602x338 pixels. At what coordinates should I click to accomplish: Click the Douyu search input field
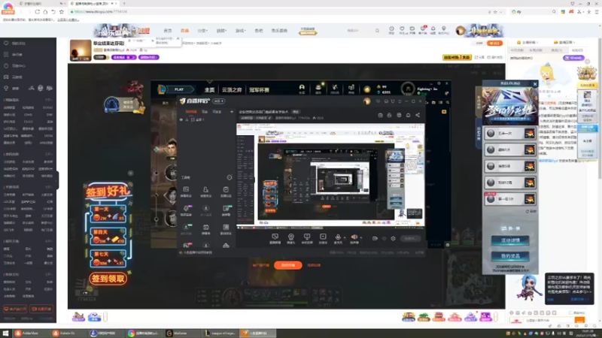358,31
